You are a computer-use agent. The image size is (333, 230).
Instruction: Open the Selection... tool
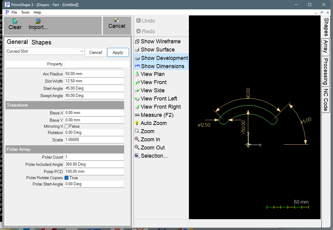pos(151,156)
